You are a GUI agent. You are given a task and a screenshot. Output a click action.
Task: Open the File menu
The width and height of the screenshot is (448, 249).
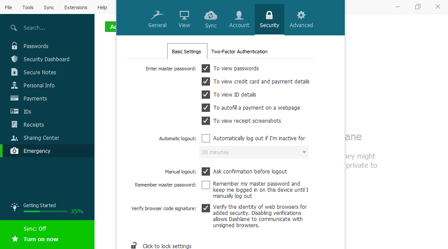tap(8, 7)
